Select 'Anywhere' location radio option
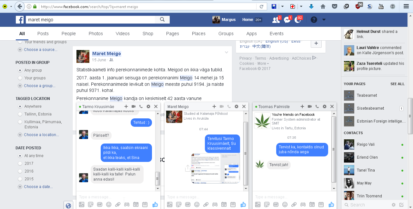 tap(20, 106)
